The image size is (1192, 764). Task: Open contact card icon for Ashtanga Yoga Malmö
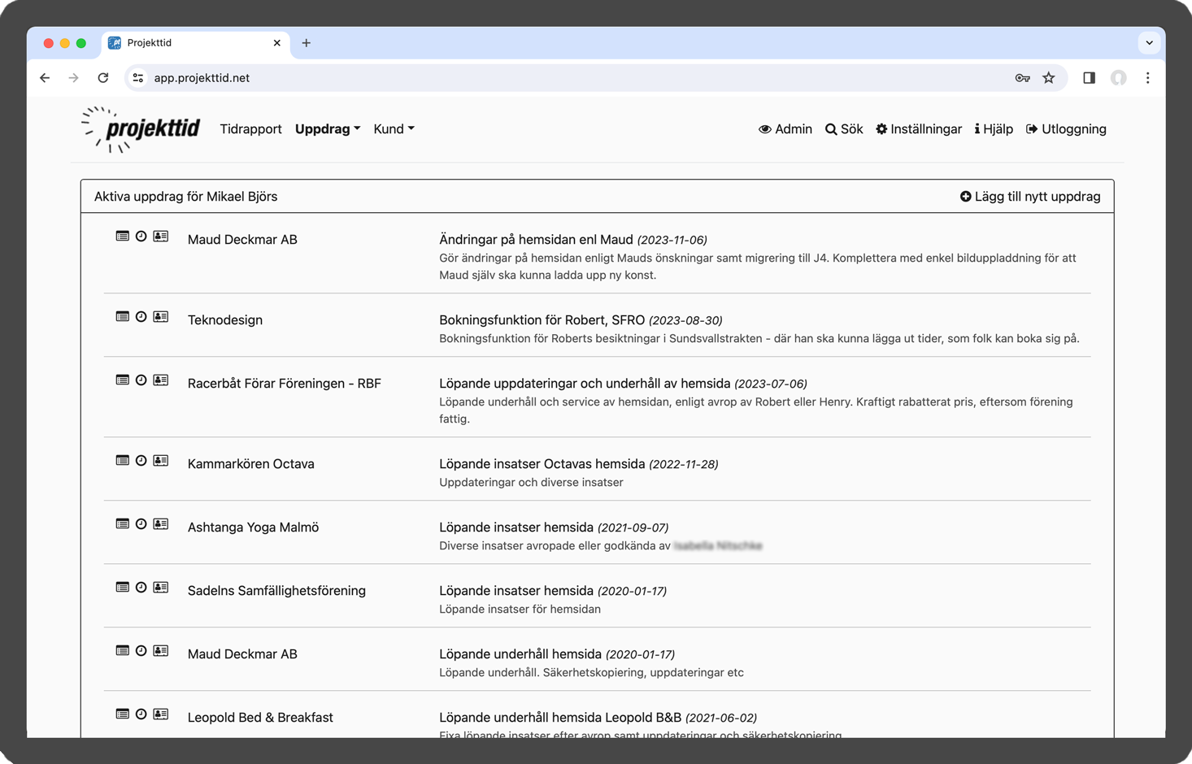point(161,524)
